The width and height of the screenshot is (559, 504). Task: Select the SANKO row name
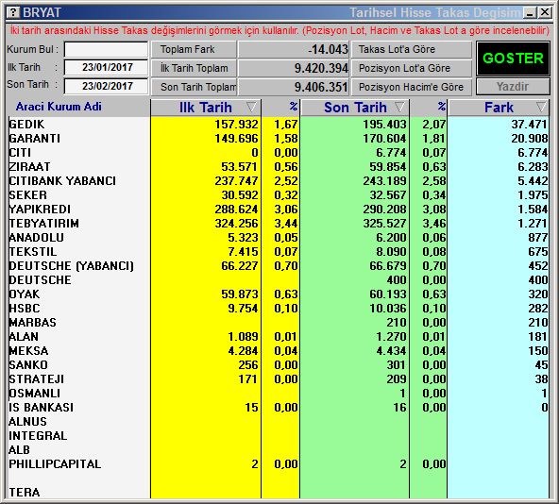tap(28, 365)
